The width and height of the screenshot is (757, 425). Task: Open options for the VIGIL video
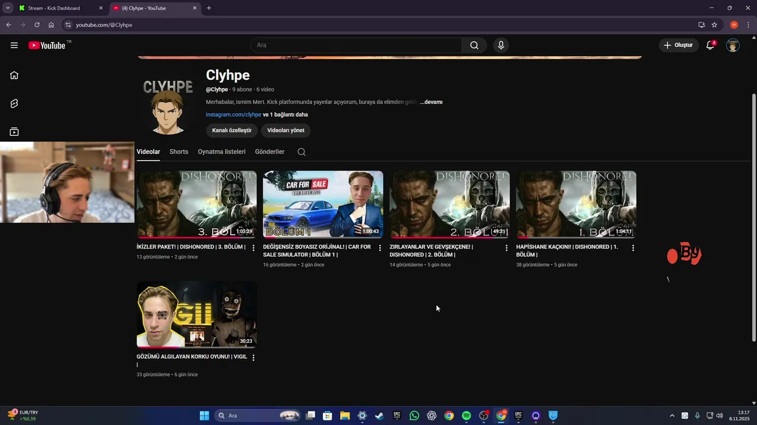(254, 358)
